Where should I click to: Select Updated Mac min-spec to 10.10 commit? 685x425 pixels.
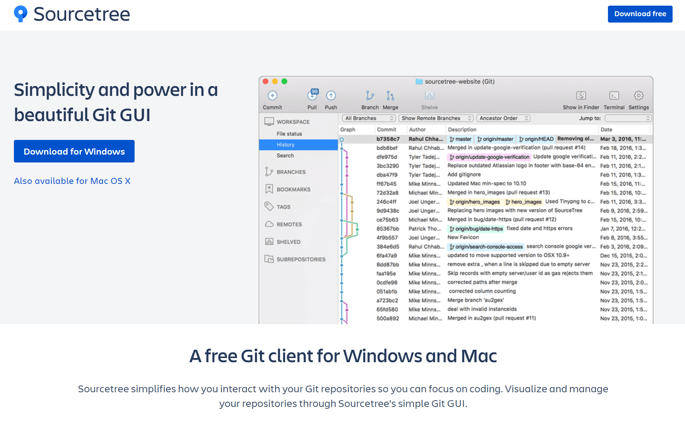pos(486,184)
